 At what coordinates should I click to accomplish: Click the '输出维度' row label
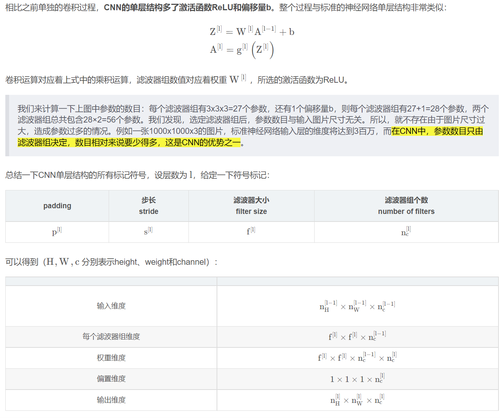(x=111, y=400)
